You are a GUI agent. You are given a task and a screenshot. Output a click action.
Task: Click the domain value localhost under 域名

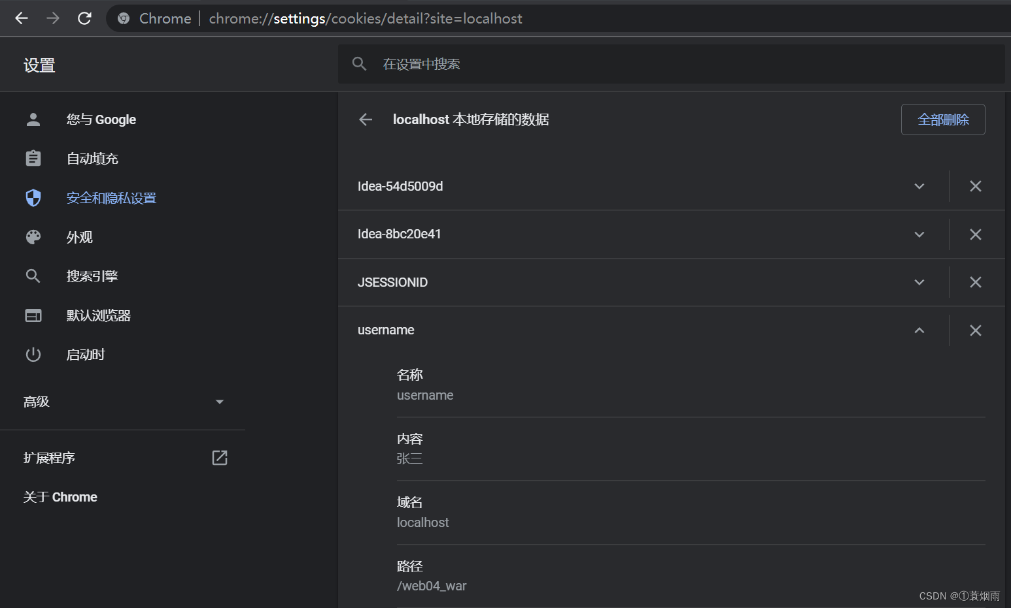point(423,522)
